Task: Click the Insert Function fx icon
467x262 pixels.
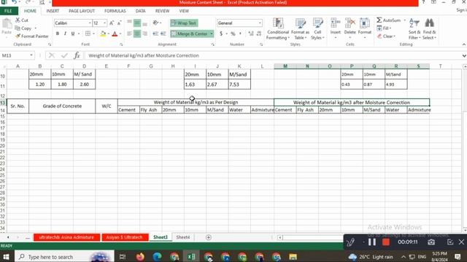Action: 77,55
